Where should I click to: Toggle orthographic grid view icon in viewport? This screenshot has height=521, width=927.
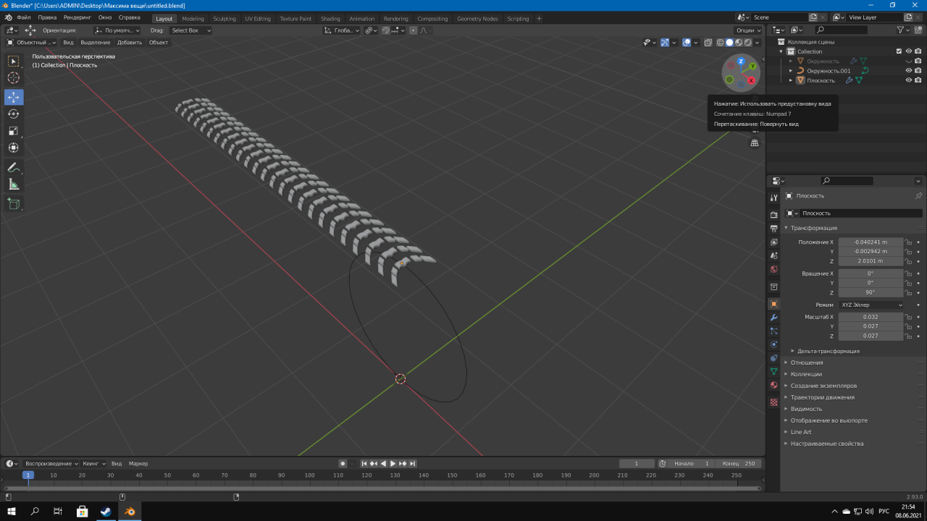755,143
